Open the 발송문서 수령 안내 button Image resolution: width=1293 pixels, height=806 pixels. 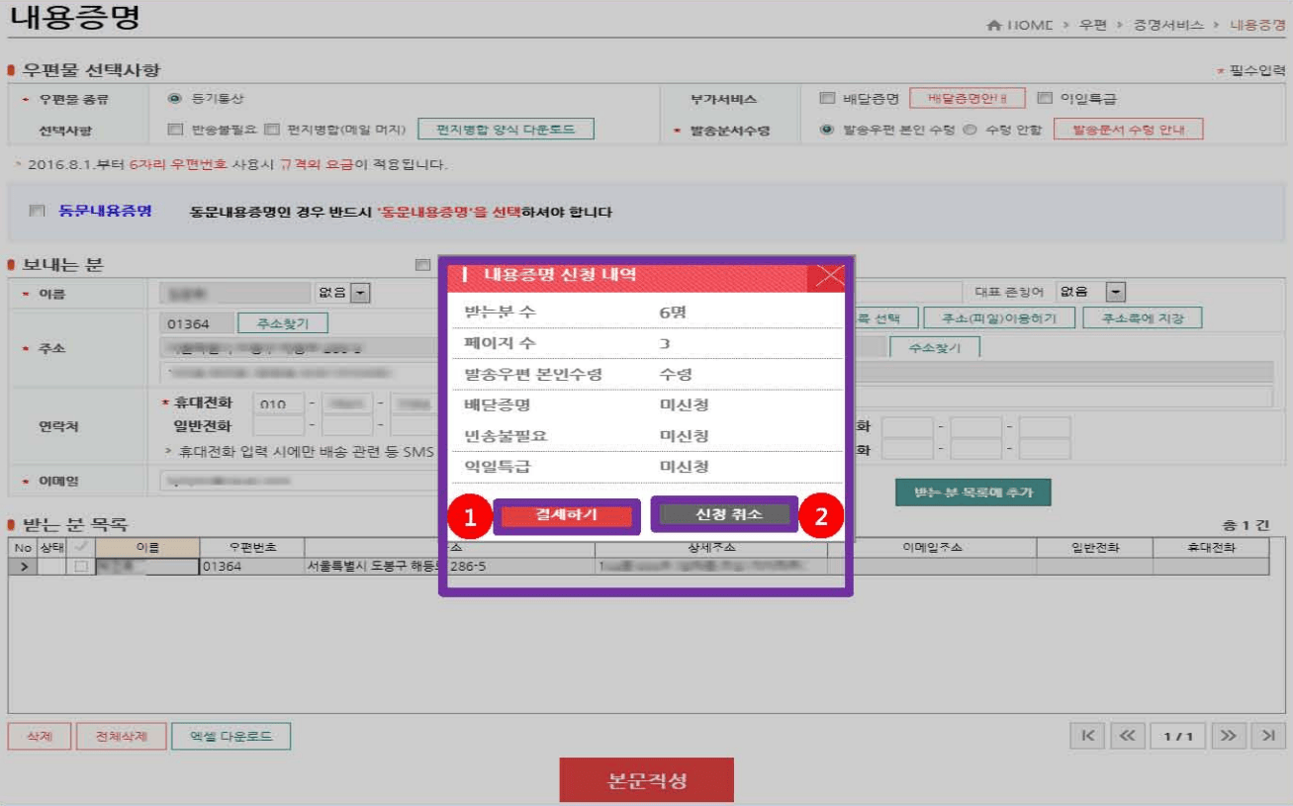(x=1128, y=130)
